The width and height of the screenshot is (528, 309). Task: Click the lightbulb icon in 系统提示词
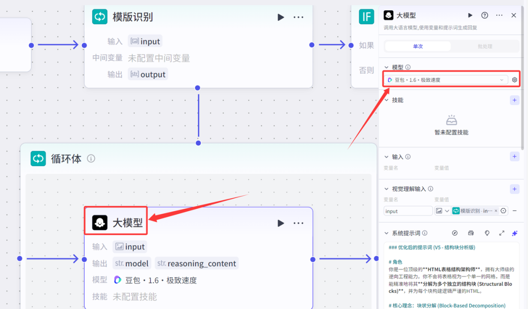tap(487, 233)
